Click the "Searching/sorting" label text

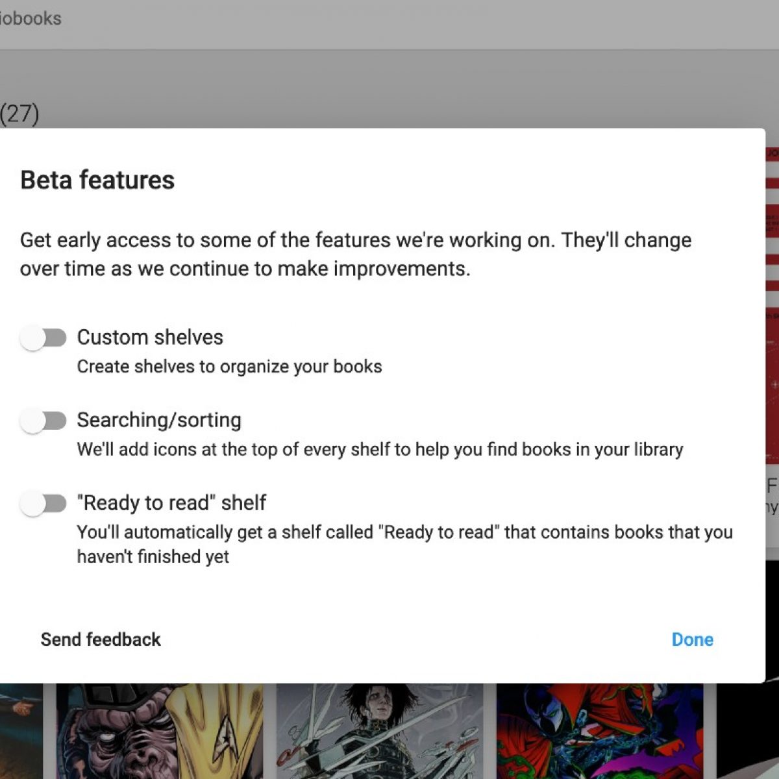(159, 420)
